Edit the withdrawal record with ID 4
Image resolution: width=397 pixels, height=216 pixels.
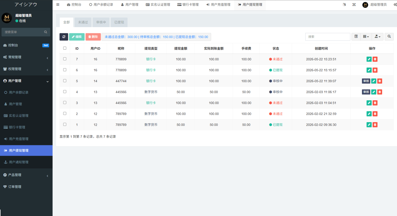[x=374, y=92]
